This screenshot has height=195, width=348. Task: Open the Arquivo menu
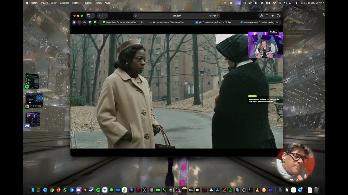click(44, 3)
